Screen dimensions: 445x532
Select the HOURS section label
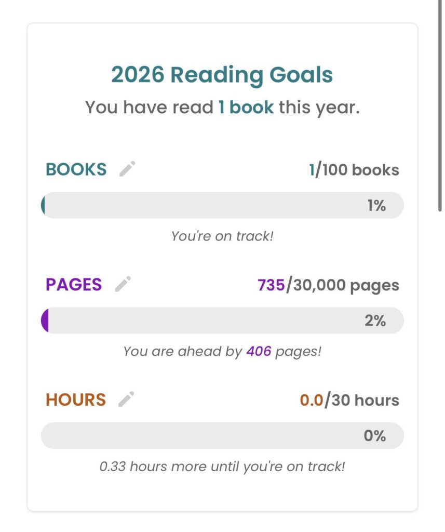[76, 400]
